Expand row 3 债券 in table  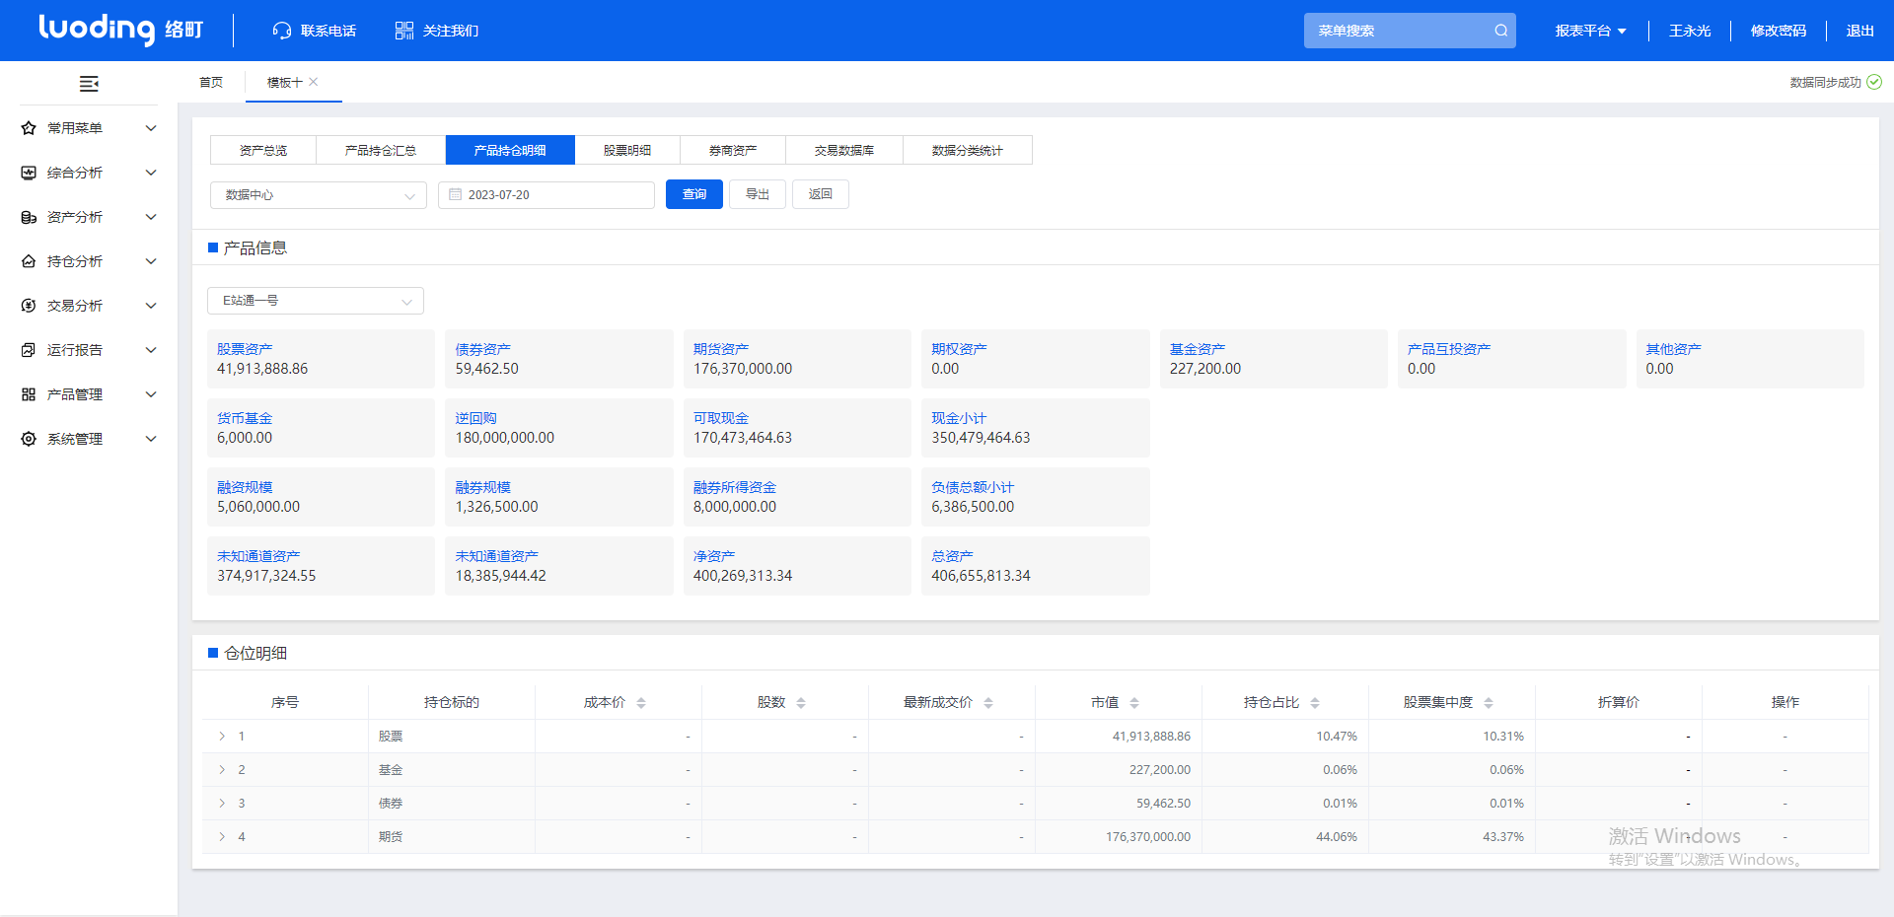click(222, 804)
